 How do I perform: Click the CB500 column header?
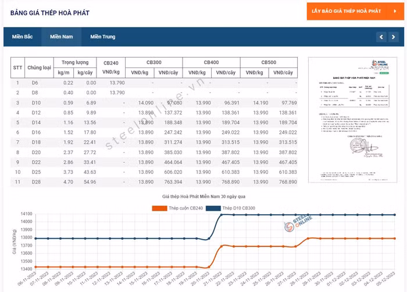pyautogui.click(x=269, y=62)
